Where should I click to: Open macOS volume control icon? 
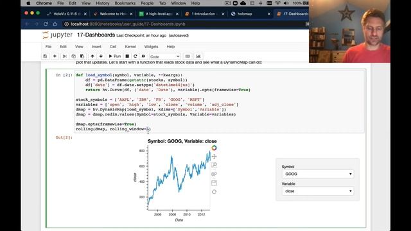(x=286, y=3)
